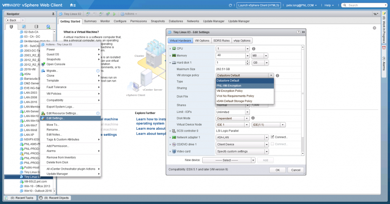This screenshot has width=390, height=204.
Task: Toggle the Network adapter 1 Connect checkbox
Action: point(272,137)
